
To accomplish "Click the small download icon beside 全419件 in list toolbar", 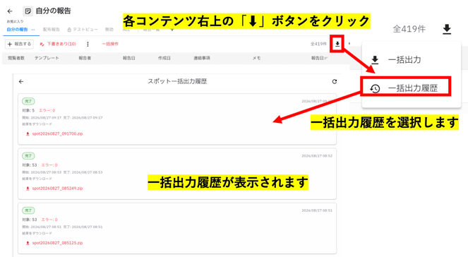I will 337,44.
